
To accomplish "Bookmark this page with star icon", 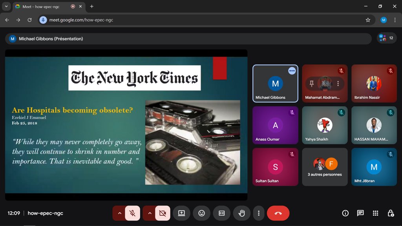I will click(x=368, y=20).
